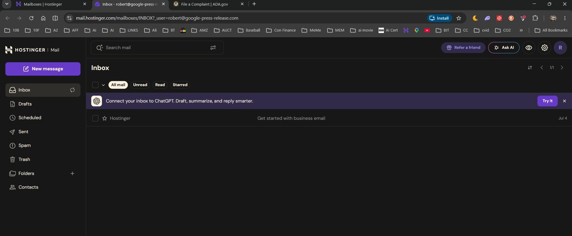Open the settings gear icon
The width and height of the screenshot is (572, 236).
tap(544, 48)
